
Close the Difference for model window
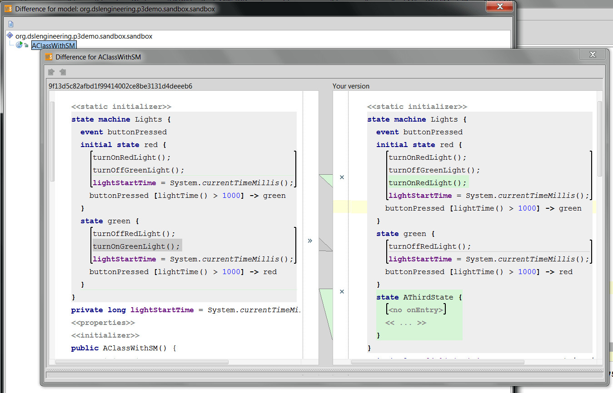tap(499, 6)
